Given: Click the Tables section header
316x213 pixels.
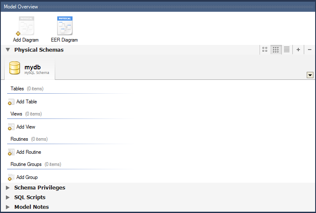Looking at the screenshot, I should click(x=17, y=89).
